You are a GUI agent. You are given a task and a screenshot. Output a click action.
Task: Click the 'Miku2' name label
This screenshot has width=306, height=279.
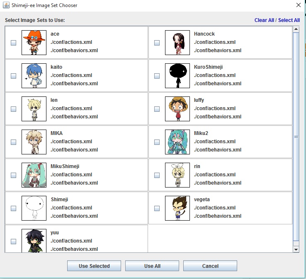pos(201,133)
